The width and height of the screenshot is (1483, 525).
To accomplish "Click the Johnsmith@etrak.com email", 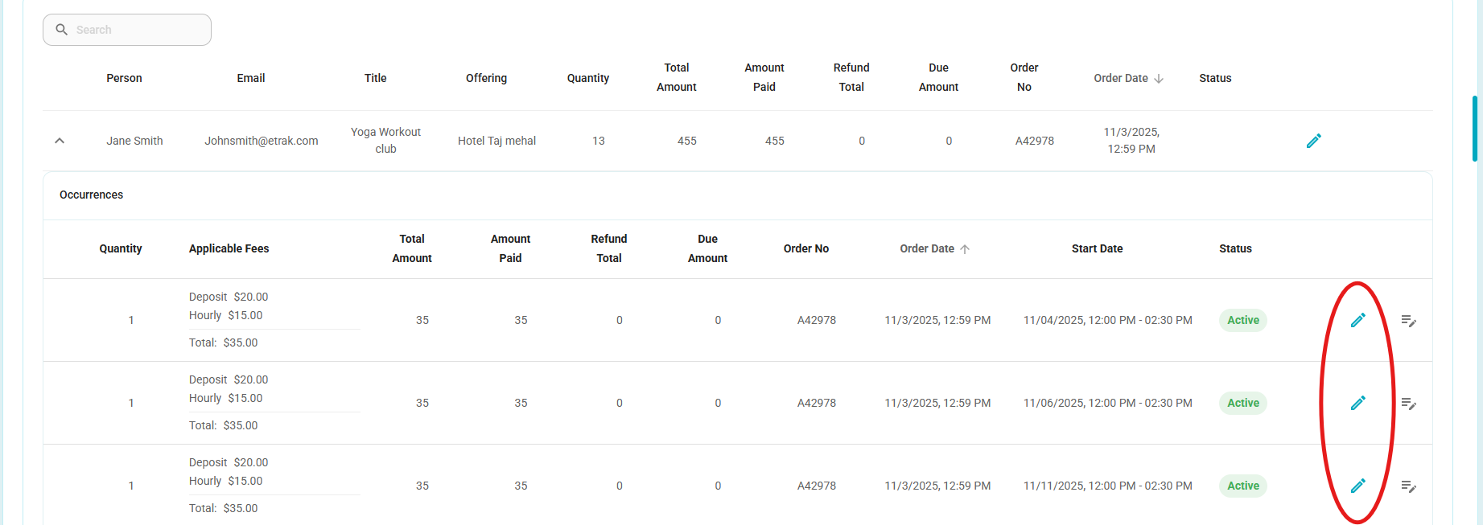I will [262, 141].
